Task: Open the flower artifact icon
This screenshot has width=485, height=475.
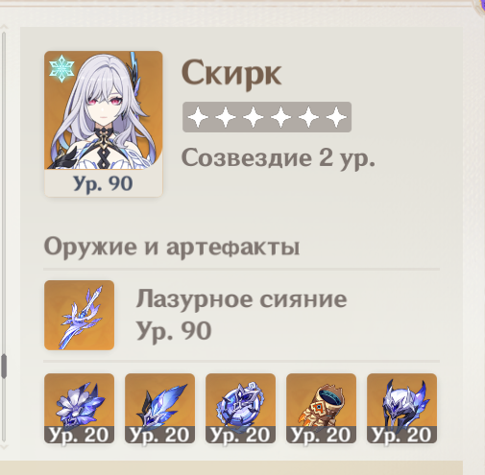Action: [79, 408]
